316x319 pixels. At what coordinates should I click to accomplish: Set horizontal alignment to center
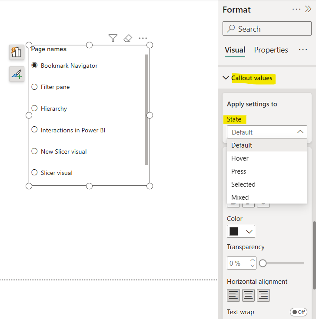coord(248,296)
